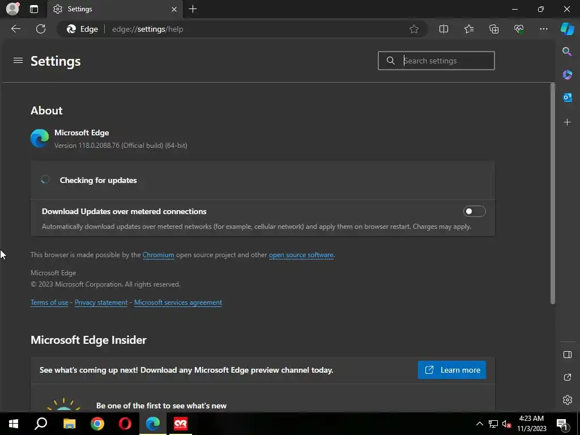Open Copilot icon in sidebar

567,29
